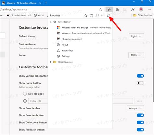Open Other favorites folder on favorites bar
This screenshot has height=135, width=154.
pos(143,15)
